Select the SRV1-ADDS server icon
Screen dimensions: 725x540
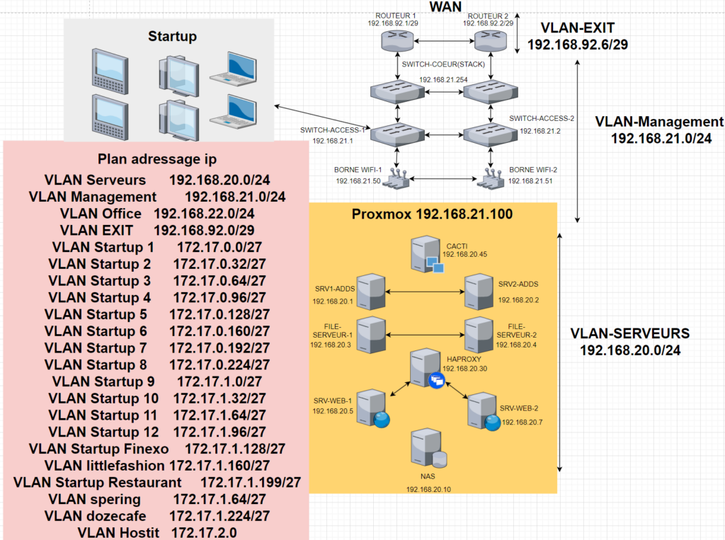click(370, 290)
